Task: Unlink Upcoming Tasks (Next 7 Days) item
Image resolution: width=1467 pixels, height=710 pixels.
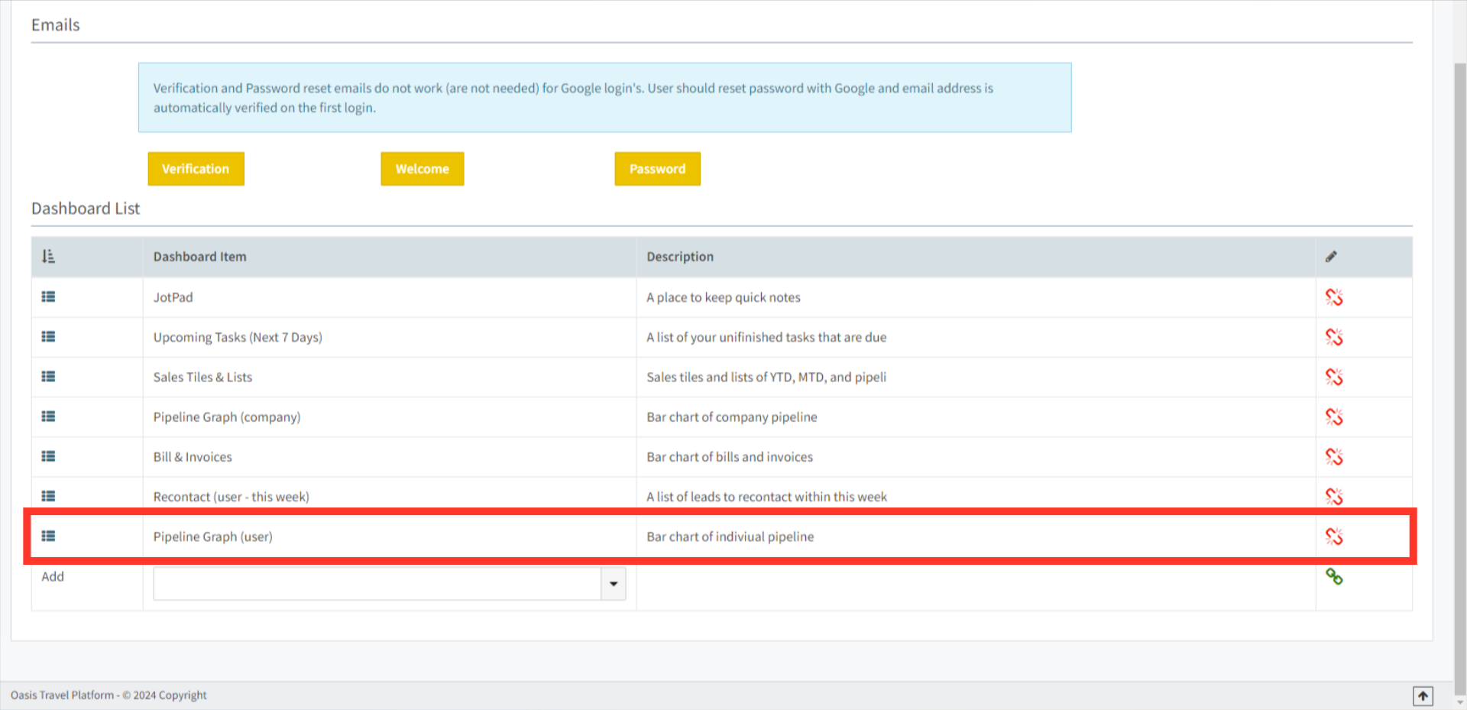Action: click(1335, 337)
